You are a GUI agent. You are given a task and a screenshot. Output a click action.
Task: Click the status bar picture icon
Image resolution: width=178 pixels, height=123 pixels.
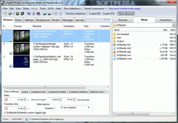pos(27,119)
